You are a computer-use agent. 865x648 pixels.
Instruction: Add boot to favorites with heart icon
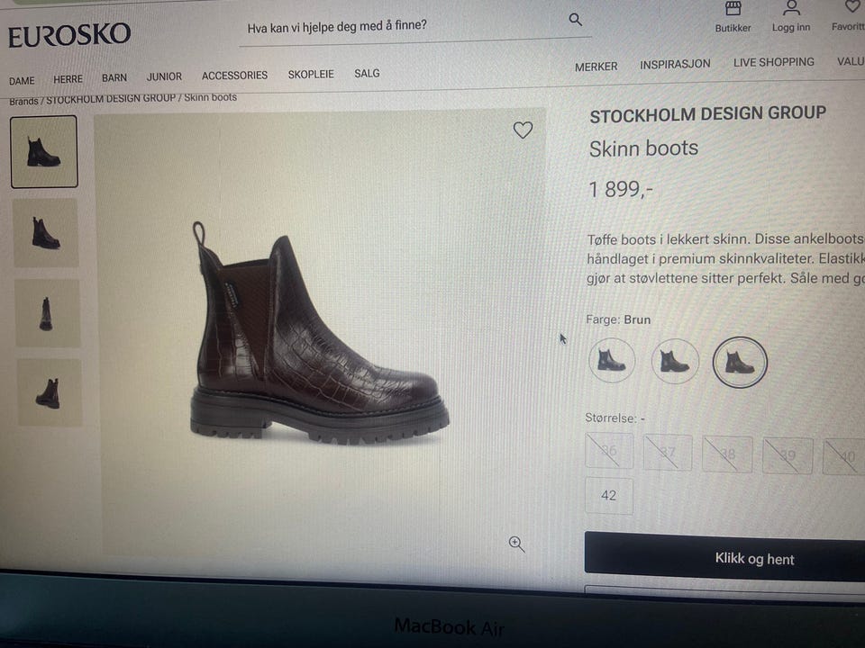pos(523,130)
